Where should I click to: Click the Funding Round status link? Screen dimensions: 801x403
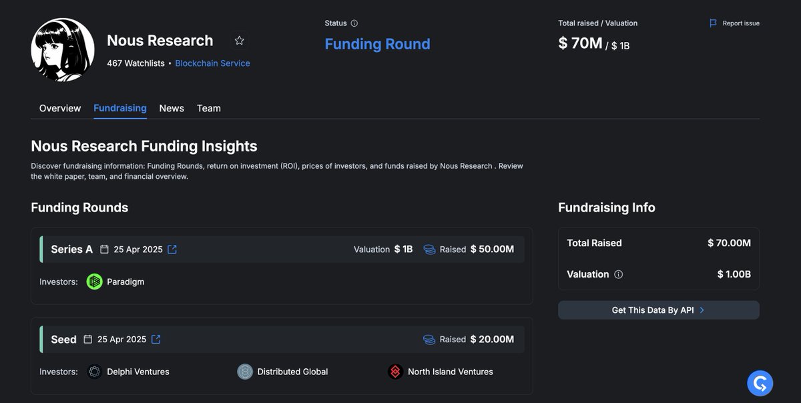point(377,44)
